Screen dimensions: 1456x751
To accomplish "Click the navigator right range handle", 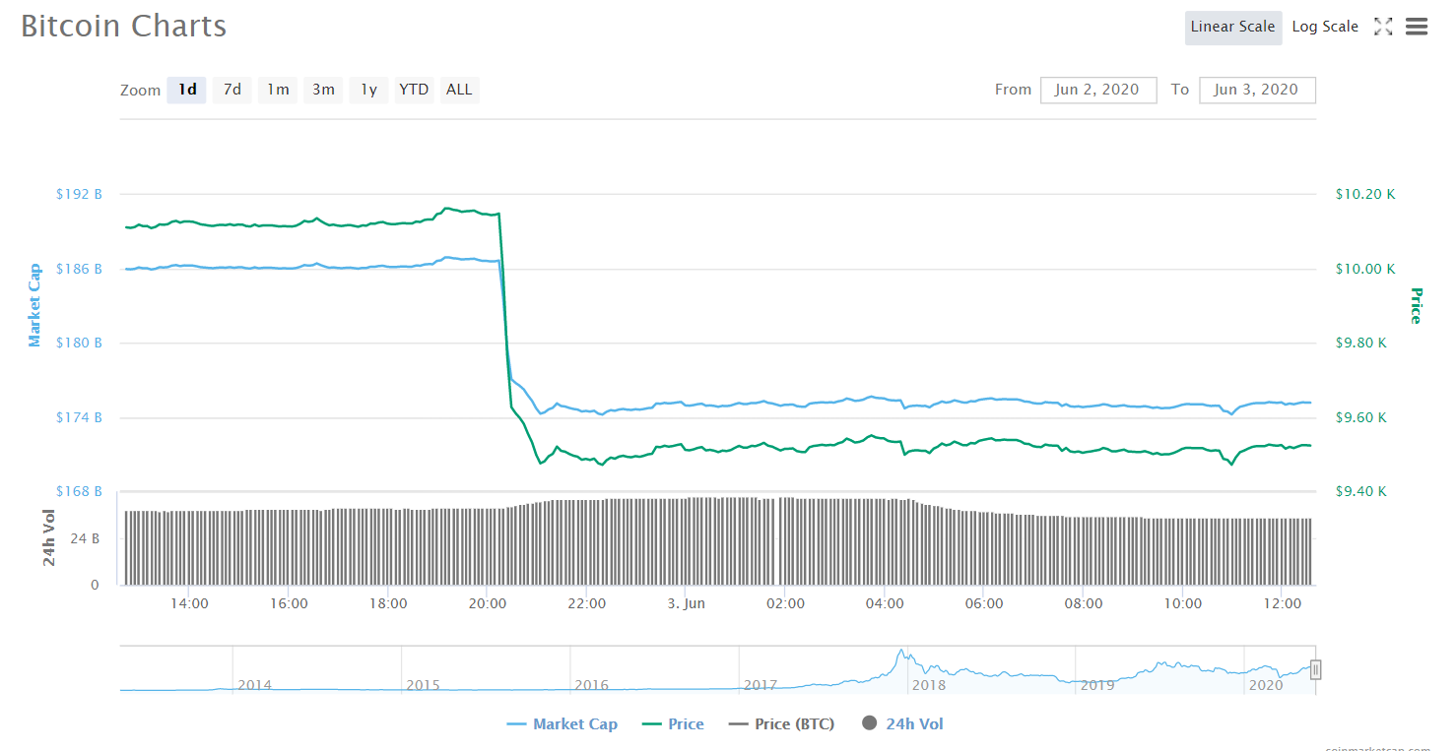I will 1315,669.
